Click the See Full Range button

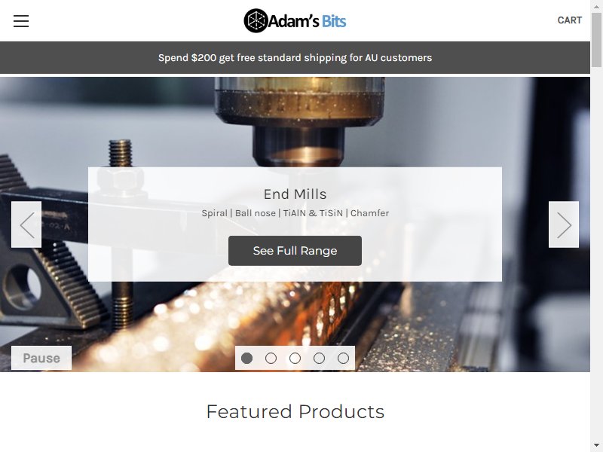coord(295,251)
